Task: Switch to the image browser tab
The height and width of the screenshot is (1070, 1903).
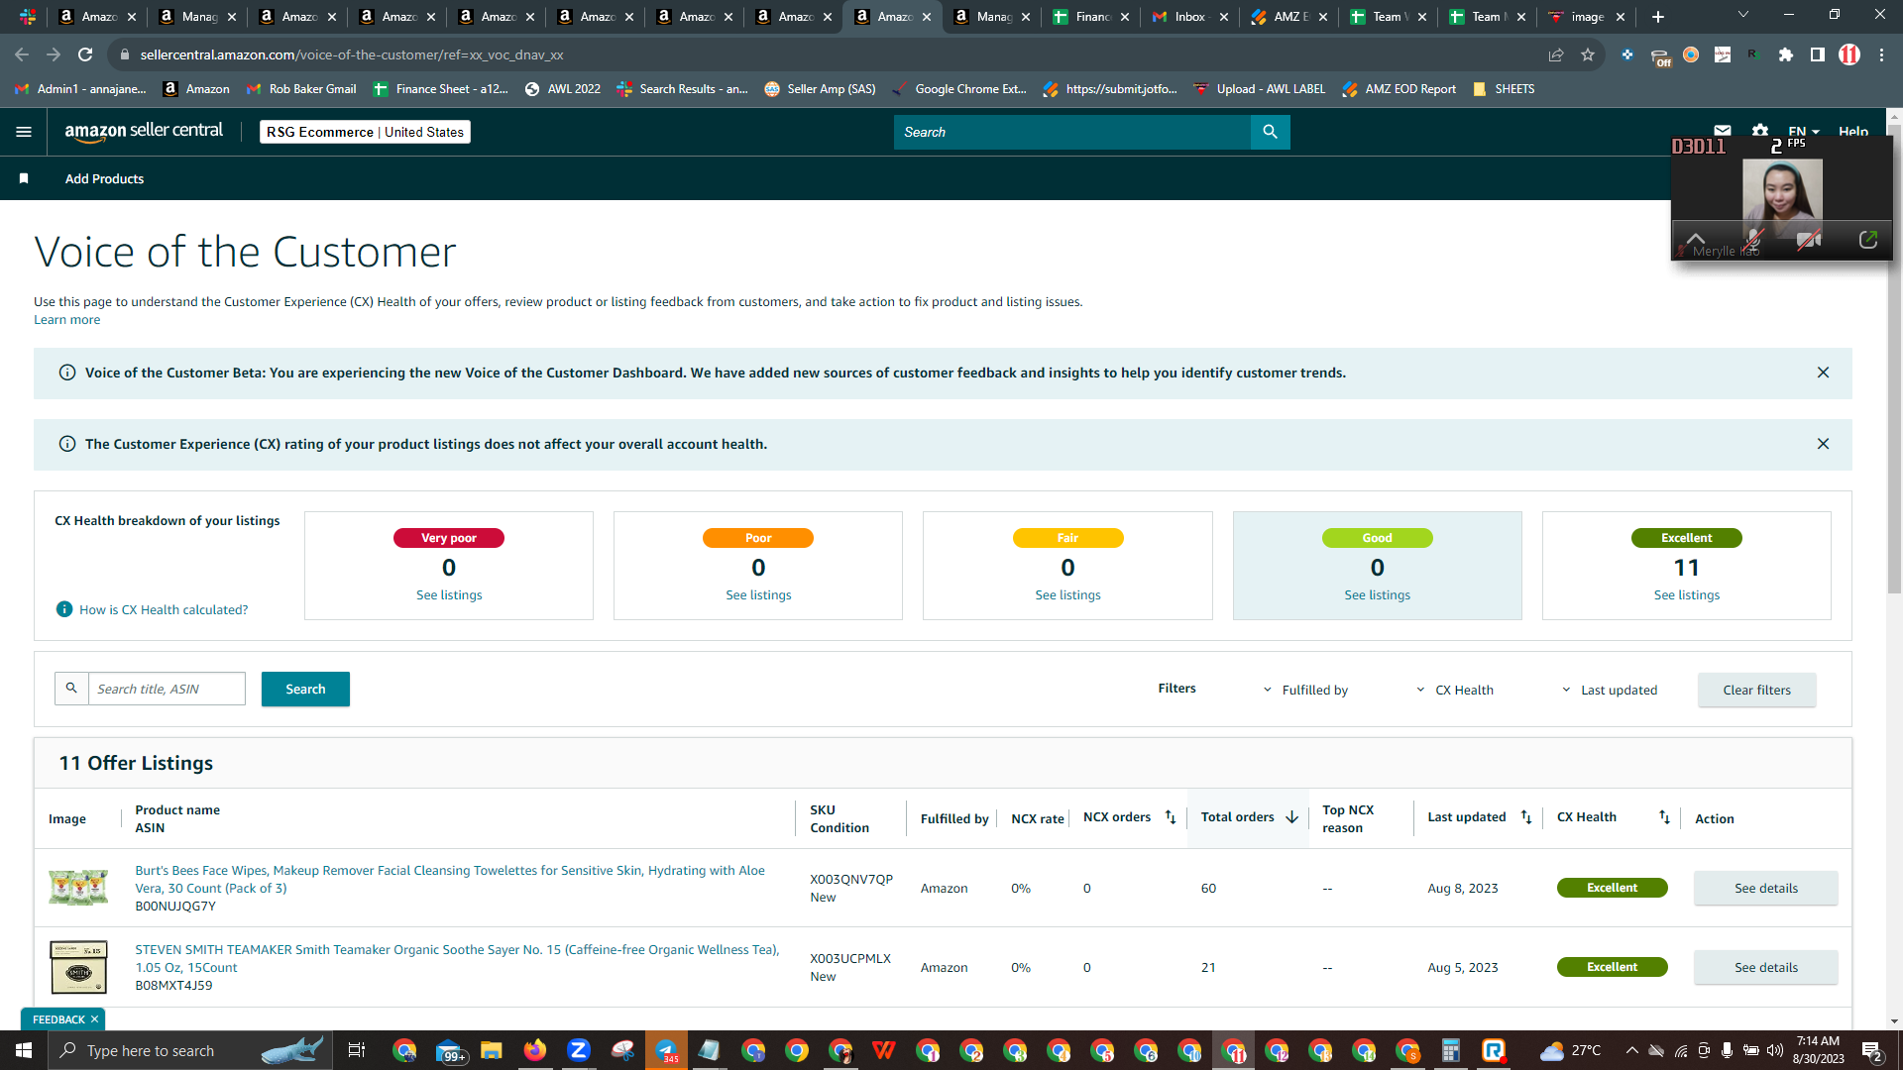Action: click(x=1586, y=17)
